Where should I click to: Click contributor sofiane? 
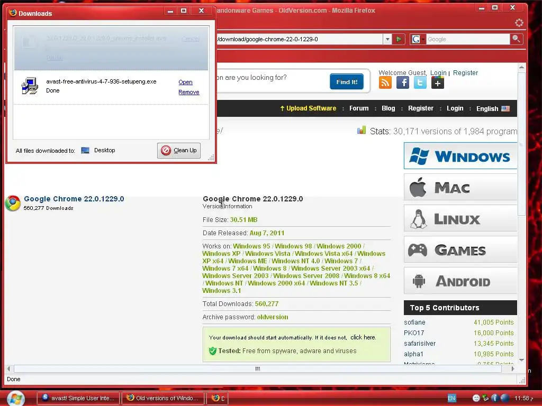414,322
